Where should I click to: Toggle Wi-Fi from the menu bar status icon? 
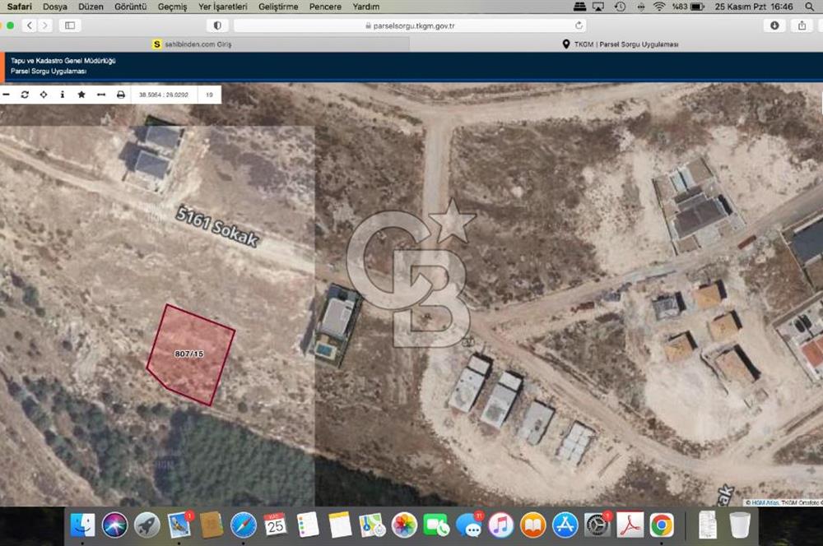pos(658,6)
